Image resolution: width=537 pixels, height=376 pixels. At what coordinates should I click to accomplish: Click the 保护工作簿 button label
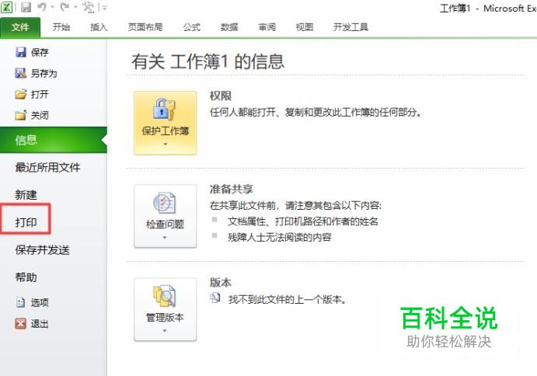point(166,131)
